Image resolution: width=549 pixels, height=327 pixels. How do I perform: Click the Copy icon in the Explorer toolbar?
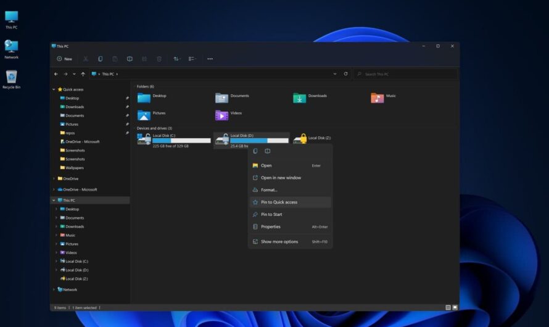coord(100,59)
